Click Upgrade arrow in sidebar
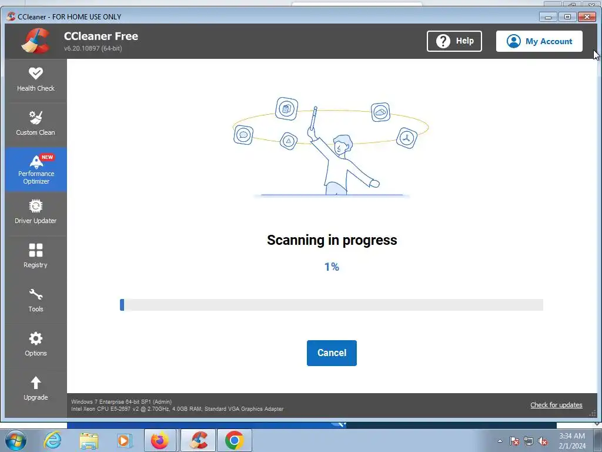The width and height of the screenshot is (602, 452). click(x=36, y=390)
